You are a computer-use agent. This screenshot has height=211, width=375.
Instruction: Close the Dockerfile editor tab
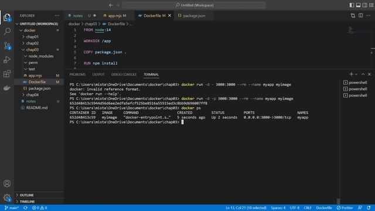(x=169, y=16)
